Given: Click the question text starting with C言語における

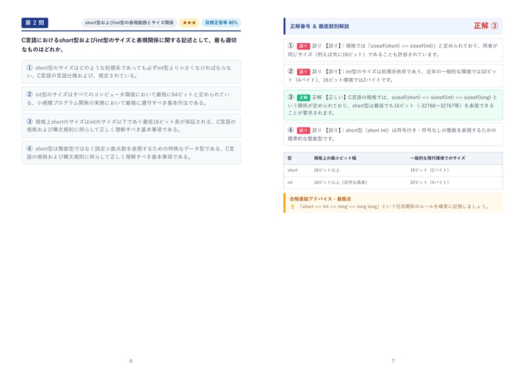Looking at the screenshot, I should (x=129, y=45).
